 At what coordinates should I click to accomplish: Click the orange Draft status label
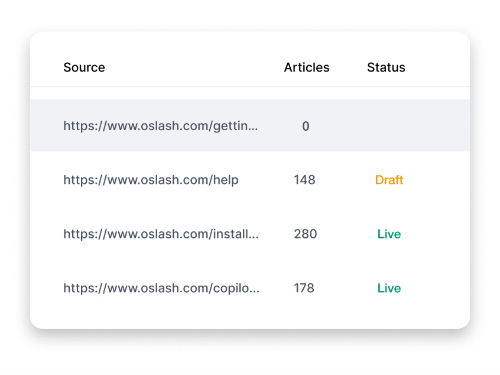389,180
